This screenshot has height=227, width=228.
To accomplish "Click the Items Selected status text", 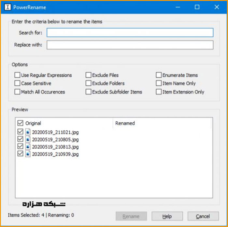I will pos(26,215).
